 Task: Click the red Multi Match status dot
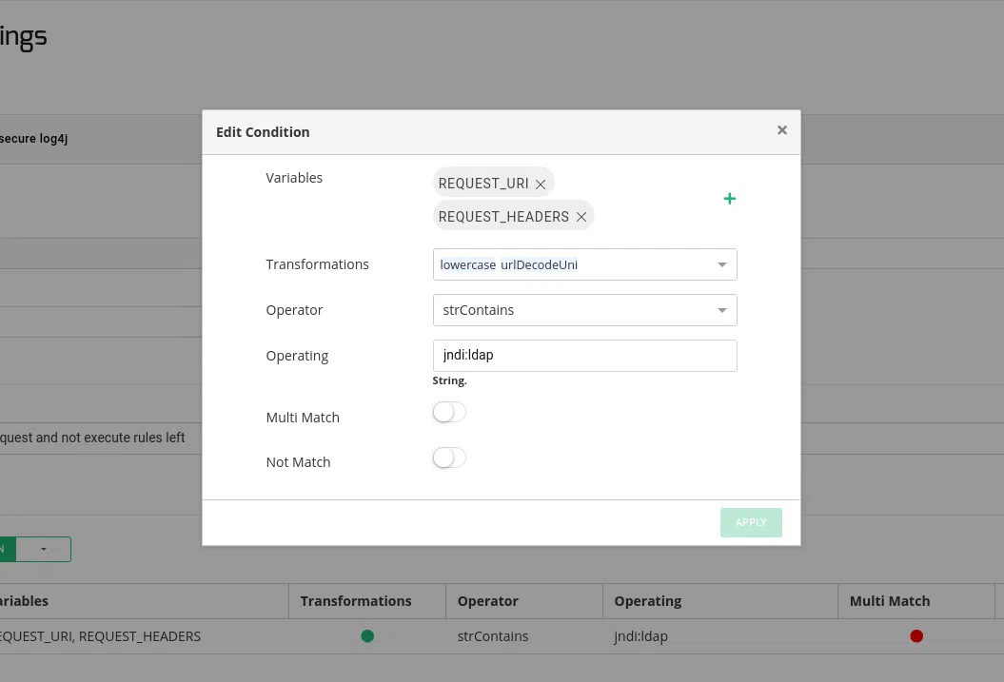(x=916, y=636)
